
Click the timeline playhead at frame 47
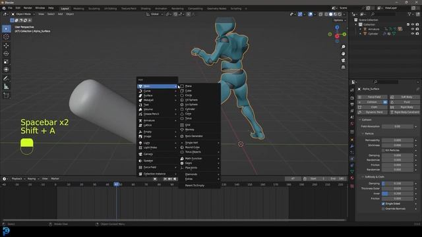coord(116,184)
